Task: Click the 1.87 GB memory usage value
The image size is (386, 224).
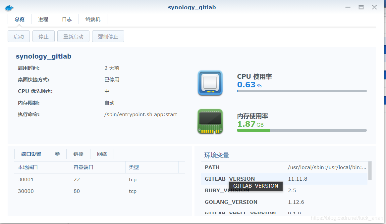Action: pos(250,124)
